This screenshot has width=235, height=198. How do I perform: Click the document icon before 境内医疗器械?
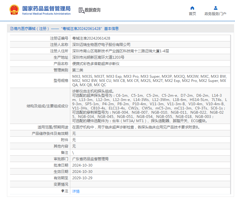(x=12, y=29)
